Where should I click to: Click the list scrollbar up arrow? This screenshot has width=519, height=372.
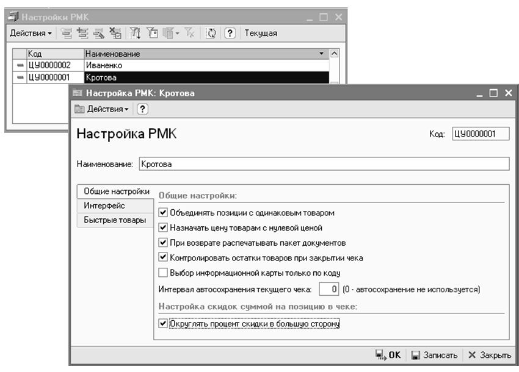335,54
